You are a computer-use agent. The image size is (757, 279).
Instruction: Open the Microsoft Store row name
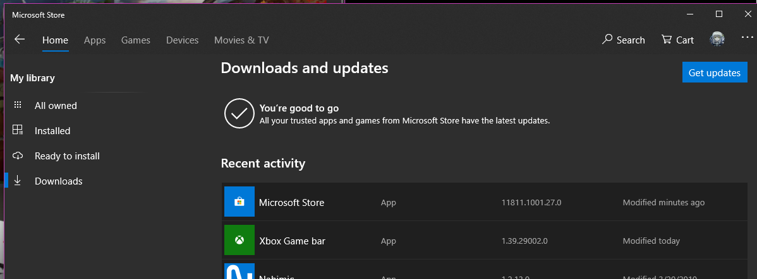291,203
